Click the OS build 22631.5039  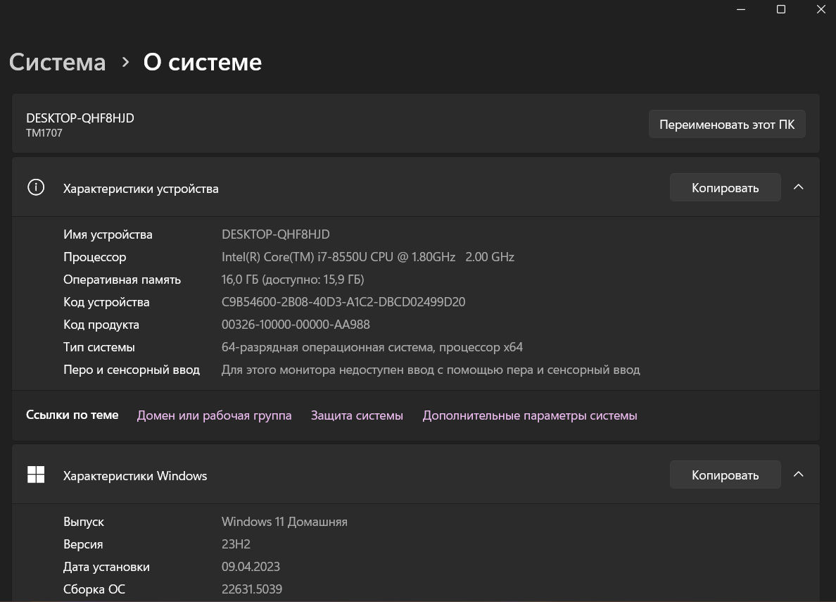252,589
